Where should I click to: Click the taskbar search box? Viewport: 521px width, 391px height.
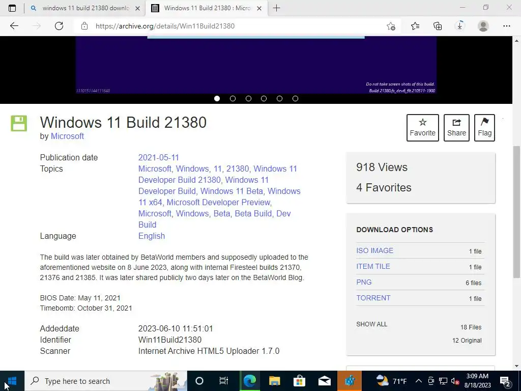[x=106, y=381]
